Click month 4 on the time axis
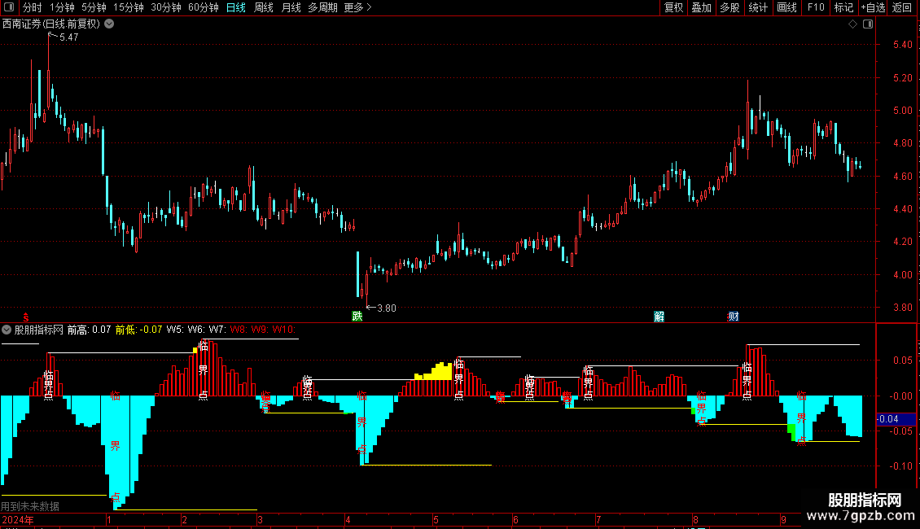This screenshot has width=920, height=529. click(x=348, y=519)
